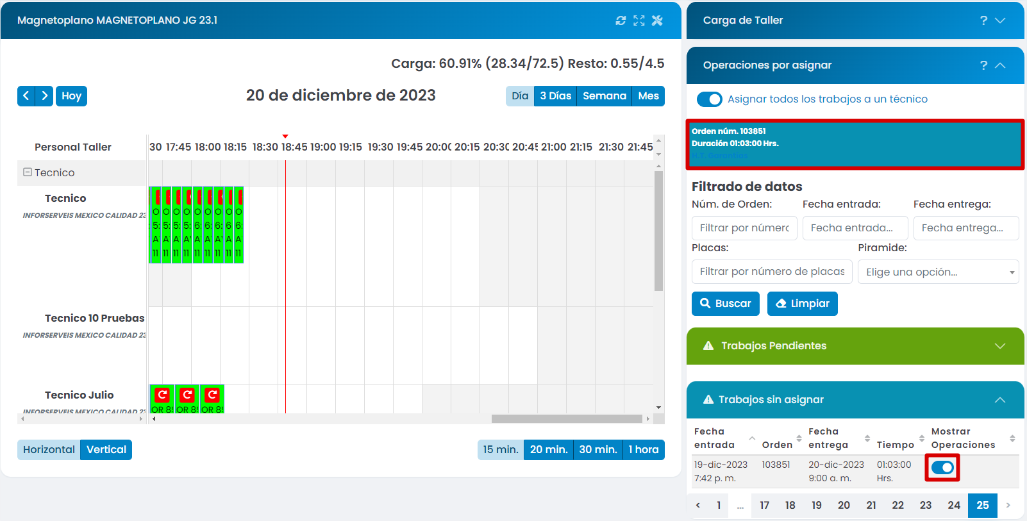The height and width of the screenshot is (521, 1027).
Task: Go to page 1 in pagination
Action: [x=719, y=505]
